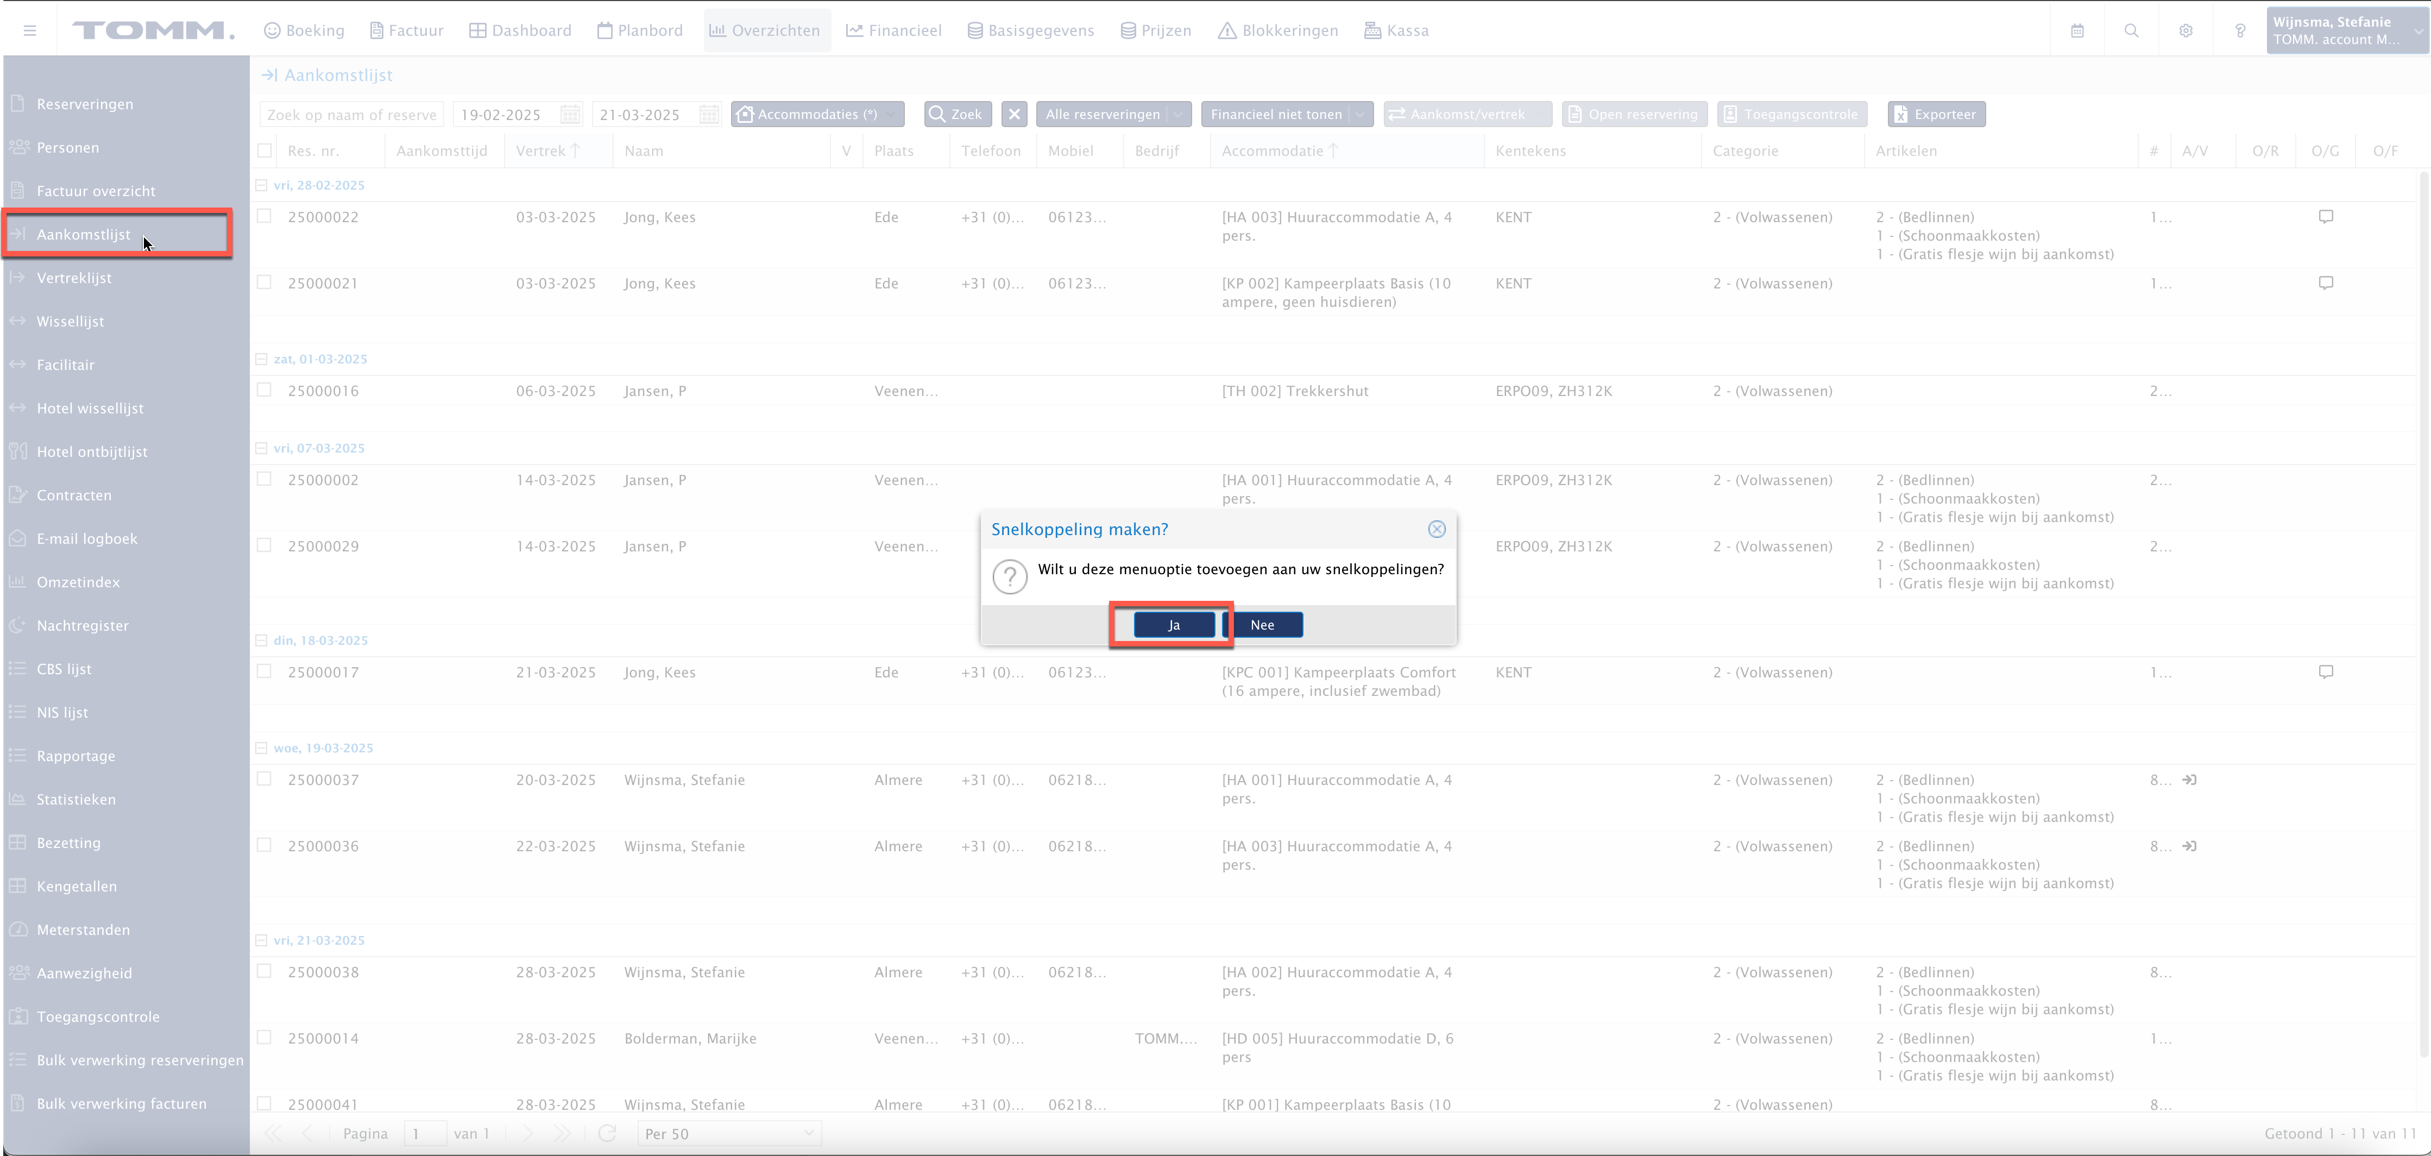Image resolution: width=2431 pixels, height=1156 pixels.
Task: Click the hamburger menu icon
Action: point(30,30)
